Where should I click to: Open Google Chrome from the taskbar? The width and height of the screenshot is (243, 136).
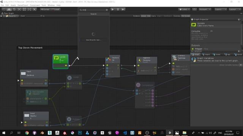coord(27,133)
